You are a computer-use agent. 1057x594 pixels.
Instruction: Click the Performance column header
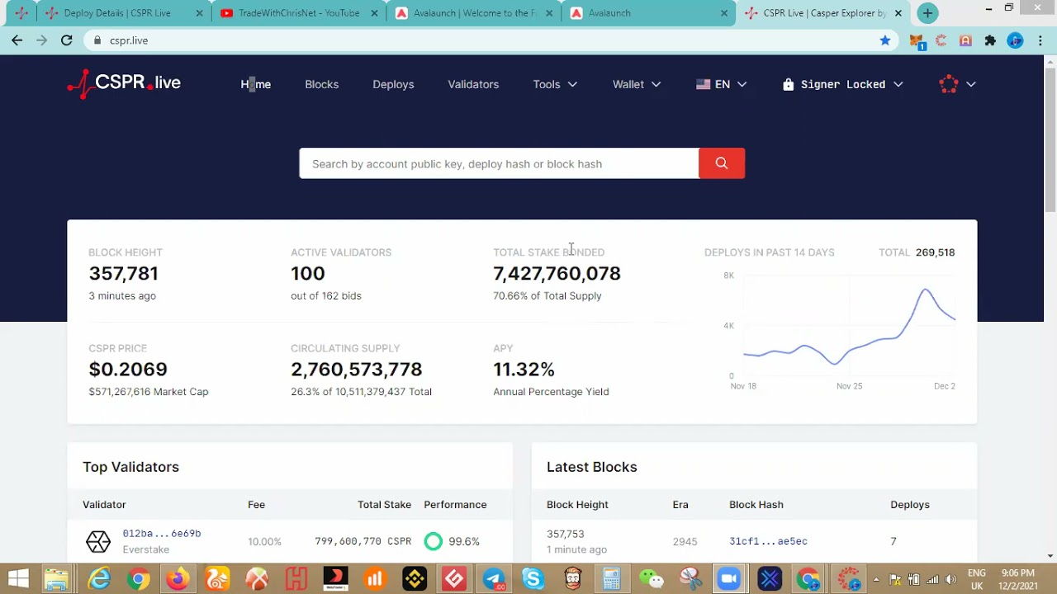pyautogui.click(x=455, y=504)
